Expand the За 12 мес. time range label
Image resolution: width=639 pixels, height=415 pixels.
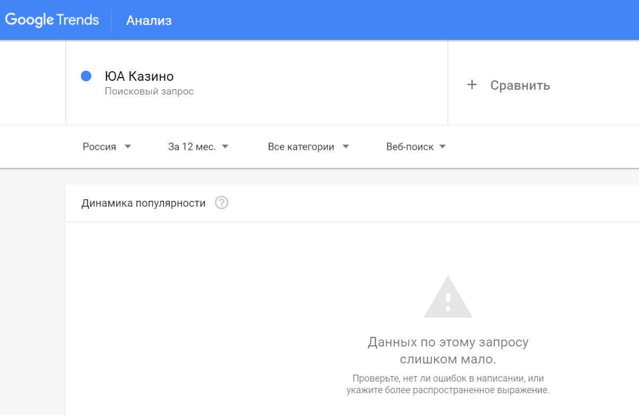192,147
